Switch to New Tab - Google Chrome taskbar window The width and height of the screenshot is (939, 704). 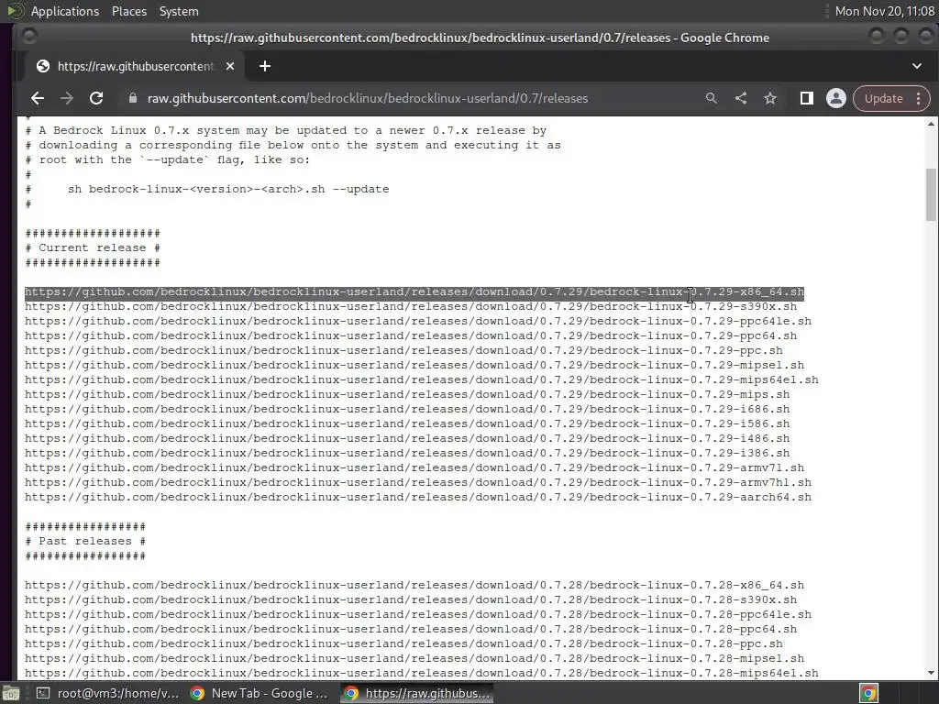click(x=260, y=693)
